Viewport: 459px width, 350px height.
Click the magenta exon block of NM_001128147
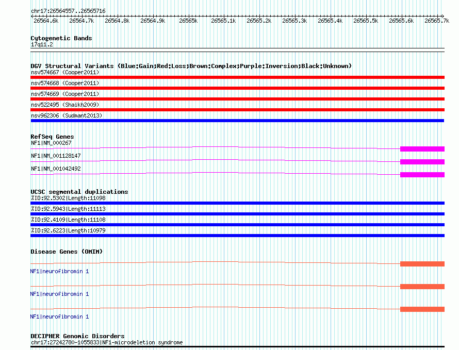coord(422,162)
